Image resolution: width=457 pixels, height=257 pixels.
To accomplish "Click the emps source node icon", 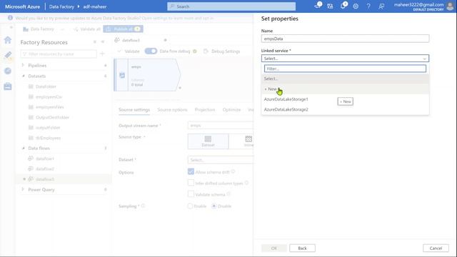I will point(122,76).
